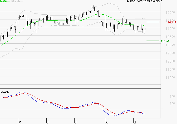This screenshot has height=124, width=177.
Task: Click the green 131.51 price label
Action: (x=165, y=41)
